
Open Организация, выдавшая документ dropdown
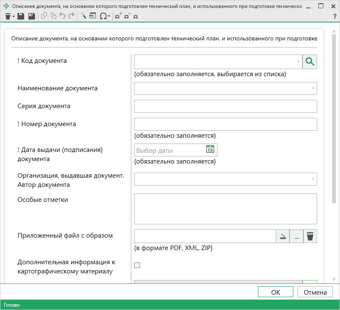[312, 179]
